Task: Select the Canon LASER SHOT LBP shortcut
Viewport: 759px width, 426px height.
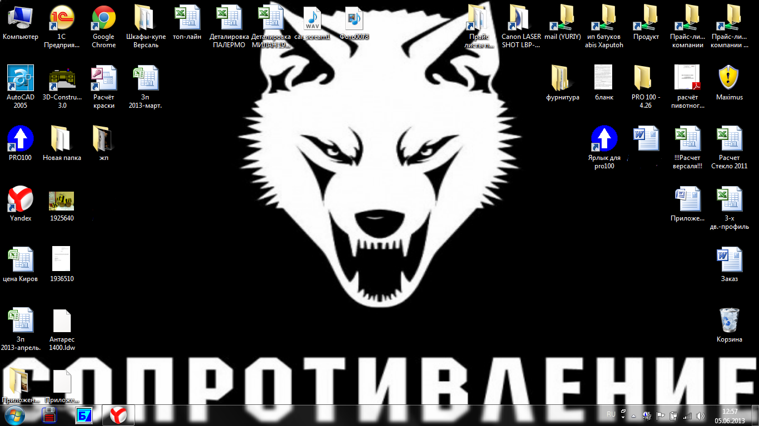Action: [x=520, y=19]
